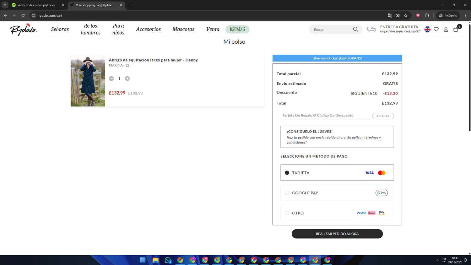Click the SIGUIENTE10 discount code text
The width and height of the screenshot is (471, 265).
364,93
